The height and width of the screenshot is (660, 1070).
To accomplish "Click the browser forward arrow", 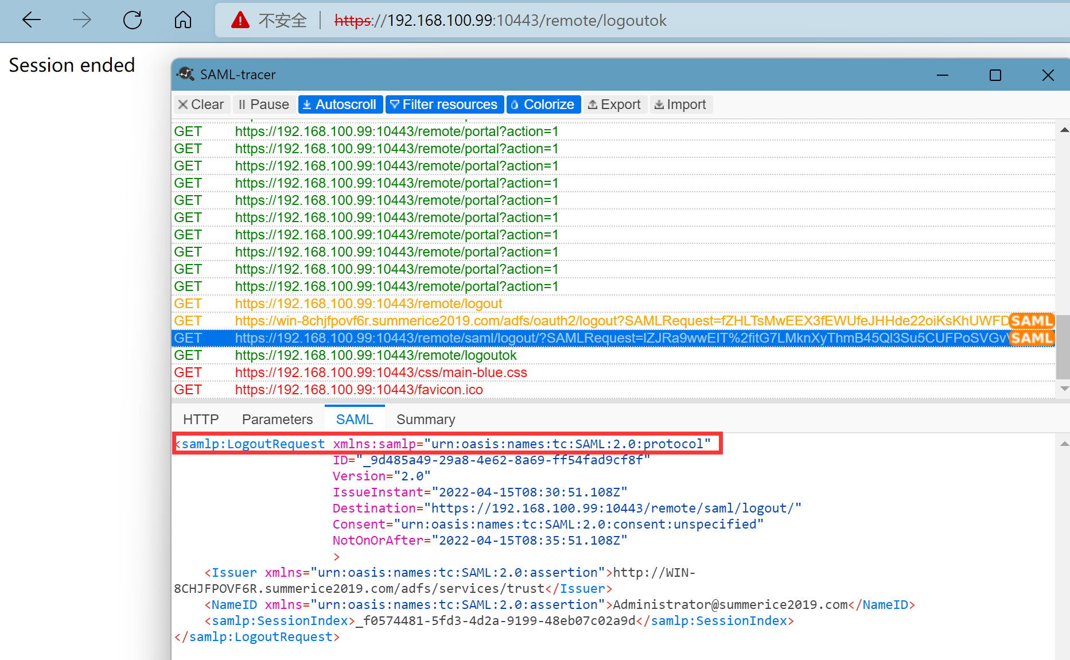I will (82, 20).
